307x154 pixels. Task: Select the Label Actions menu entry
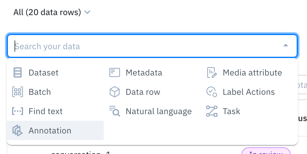[x=248, y=92]
